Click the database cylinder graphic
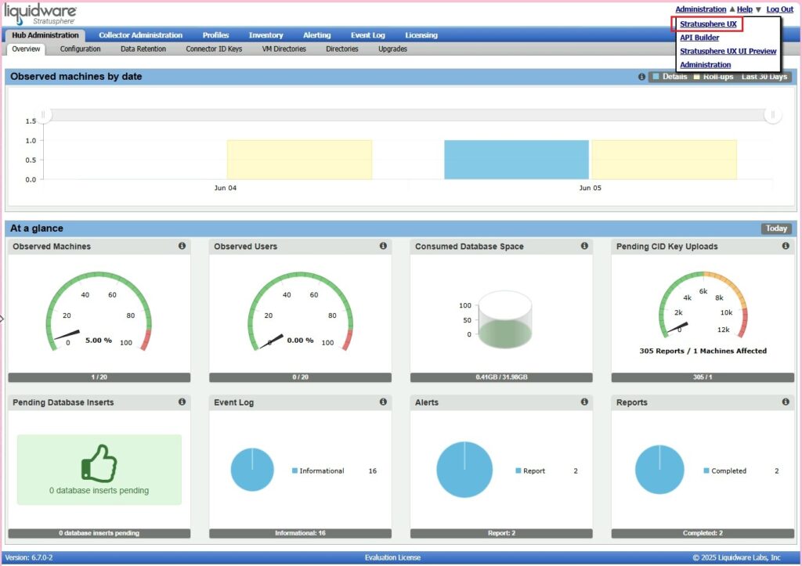This screenshot has width=802, height=566. [504, 320]
